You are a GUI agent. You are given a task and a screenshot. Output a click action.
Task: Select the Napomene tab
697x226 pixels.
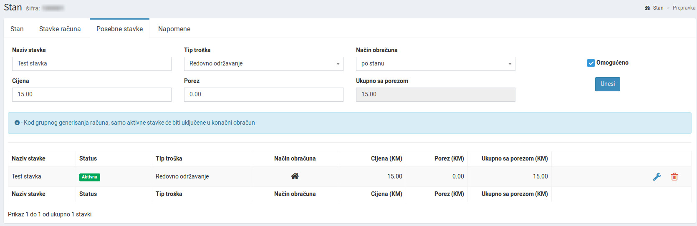[x=174, y=29]
